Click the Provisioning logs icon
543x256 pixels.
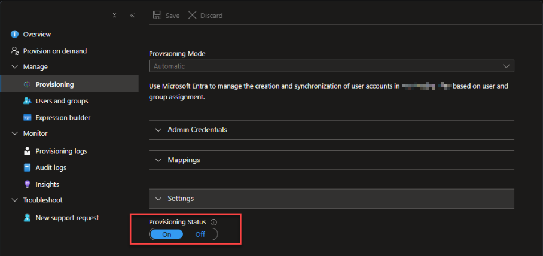coord(27,151)
